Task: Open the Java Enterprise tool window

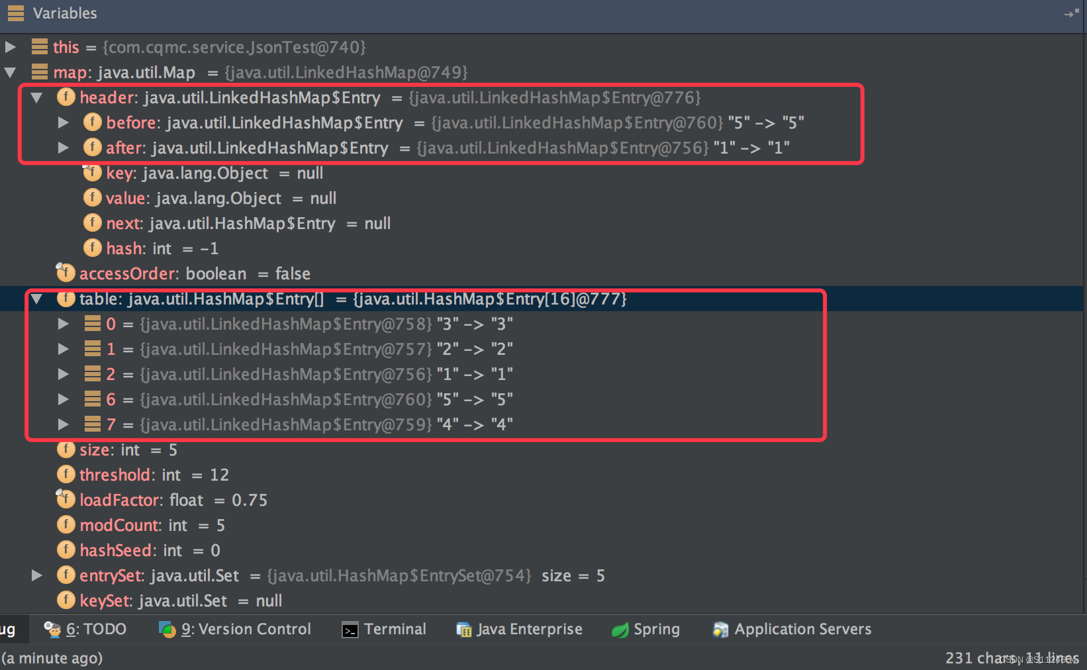Action: tap(520, 629)
